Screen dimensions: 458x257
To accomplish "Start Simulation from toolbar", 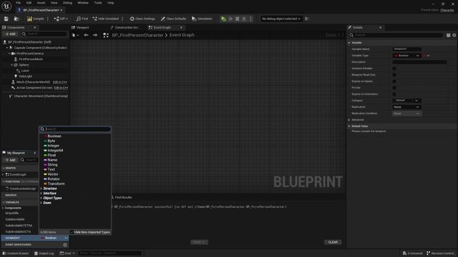I will click(x=202, y=19).
